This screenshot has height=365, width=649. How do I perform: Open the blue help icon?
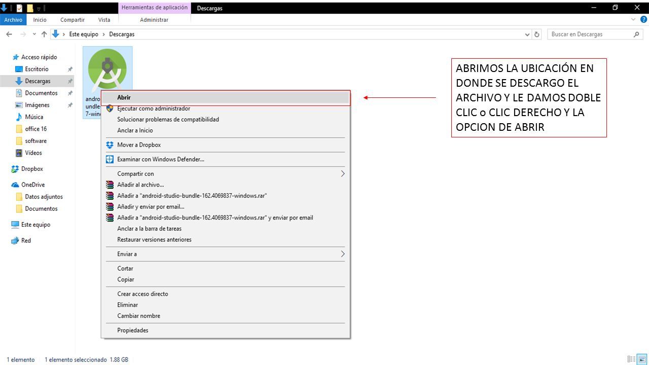click(x=644, y=19)
